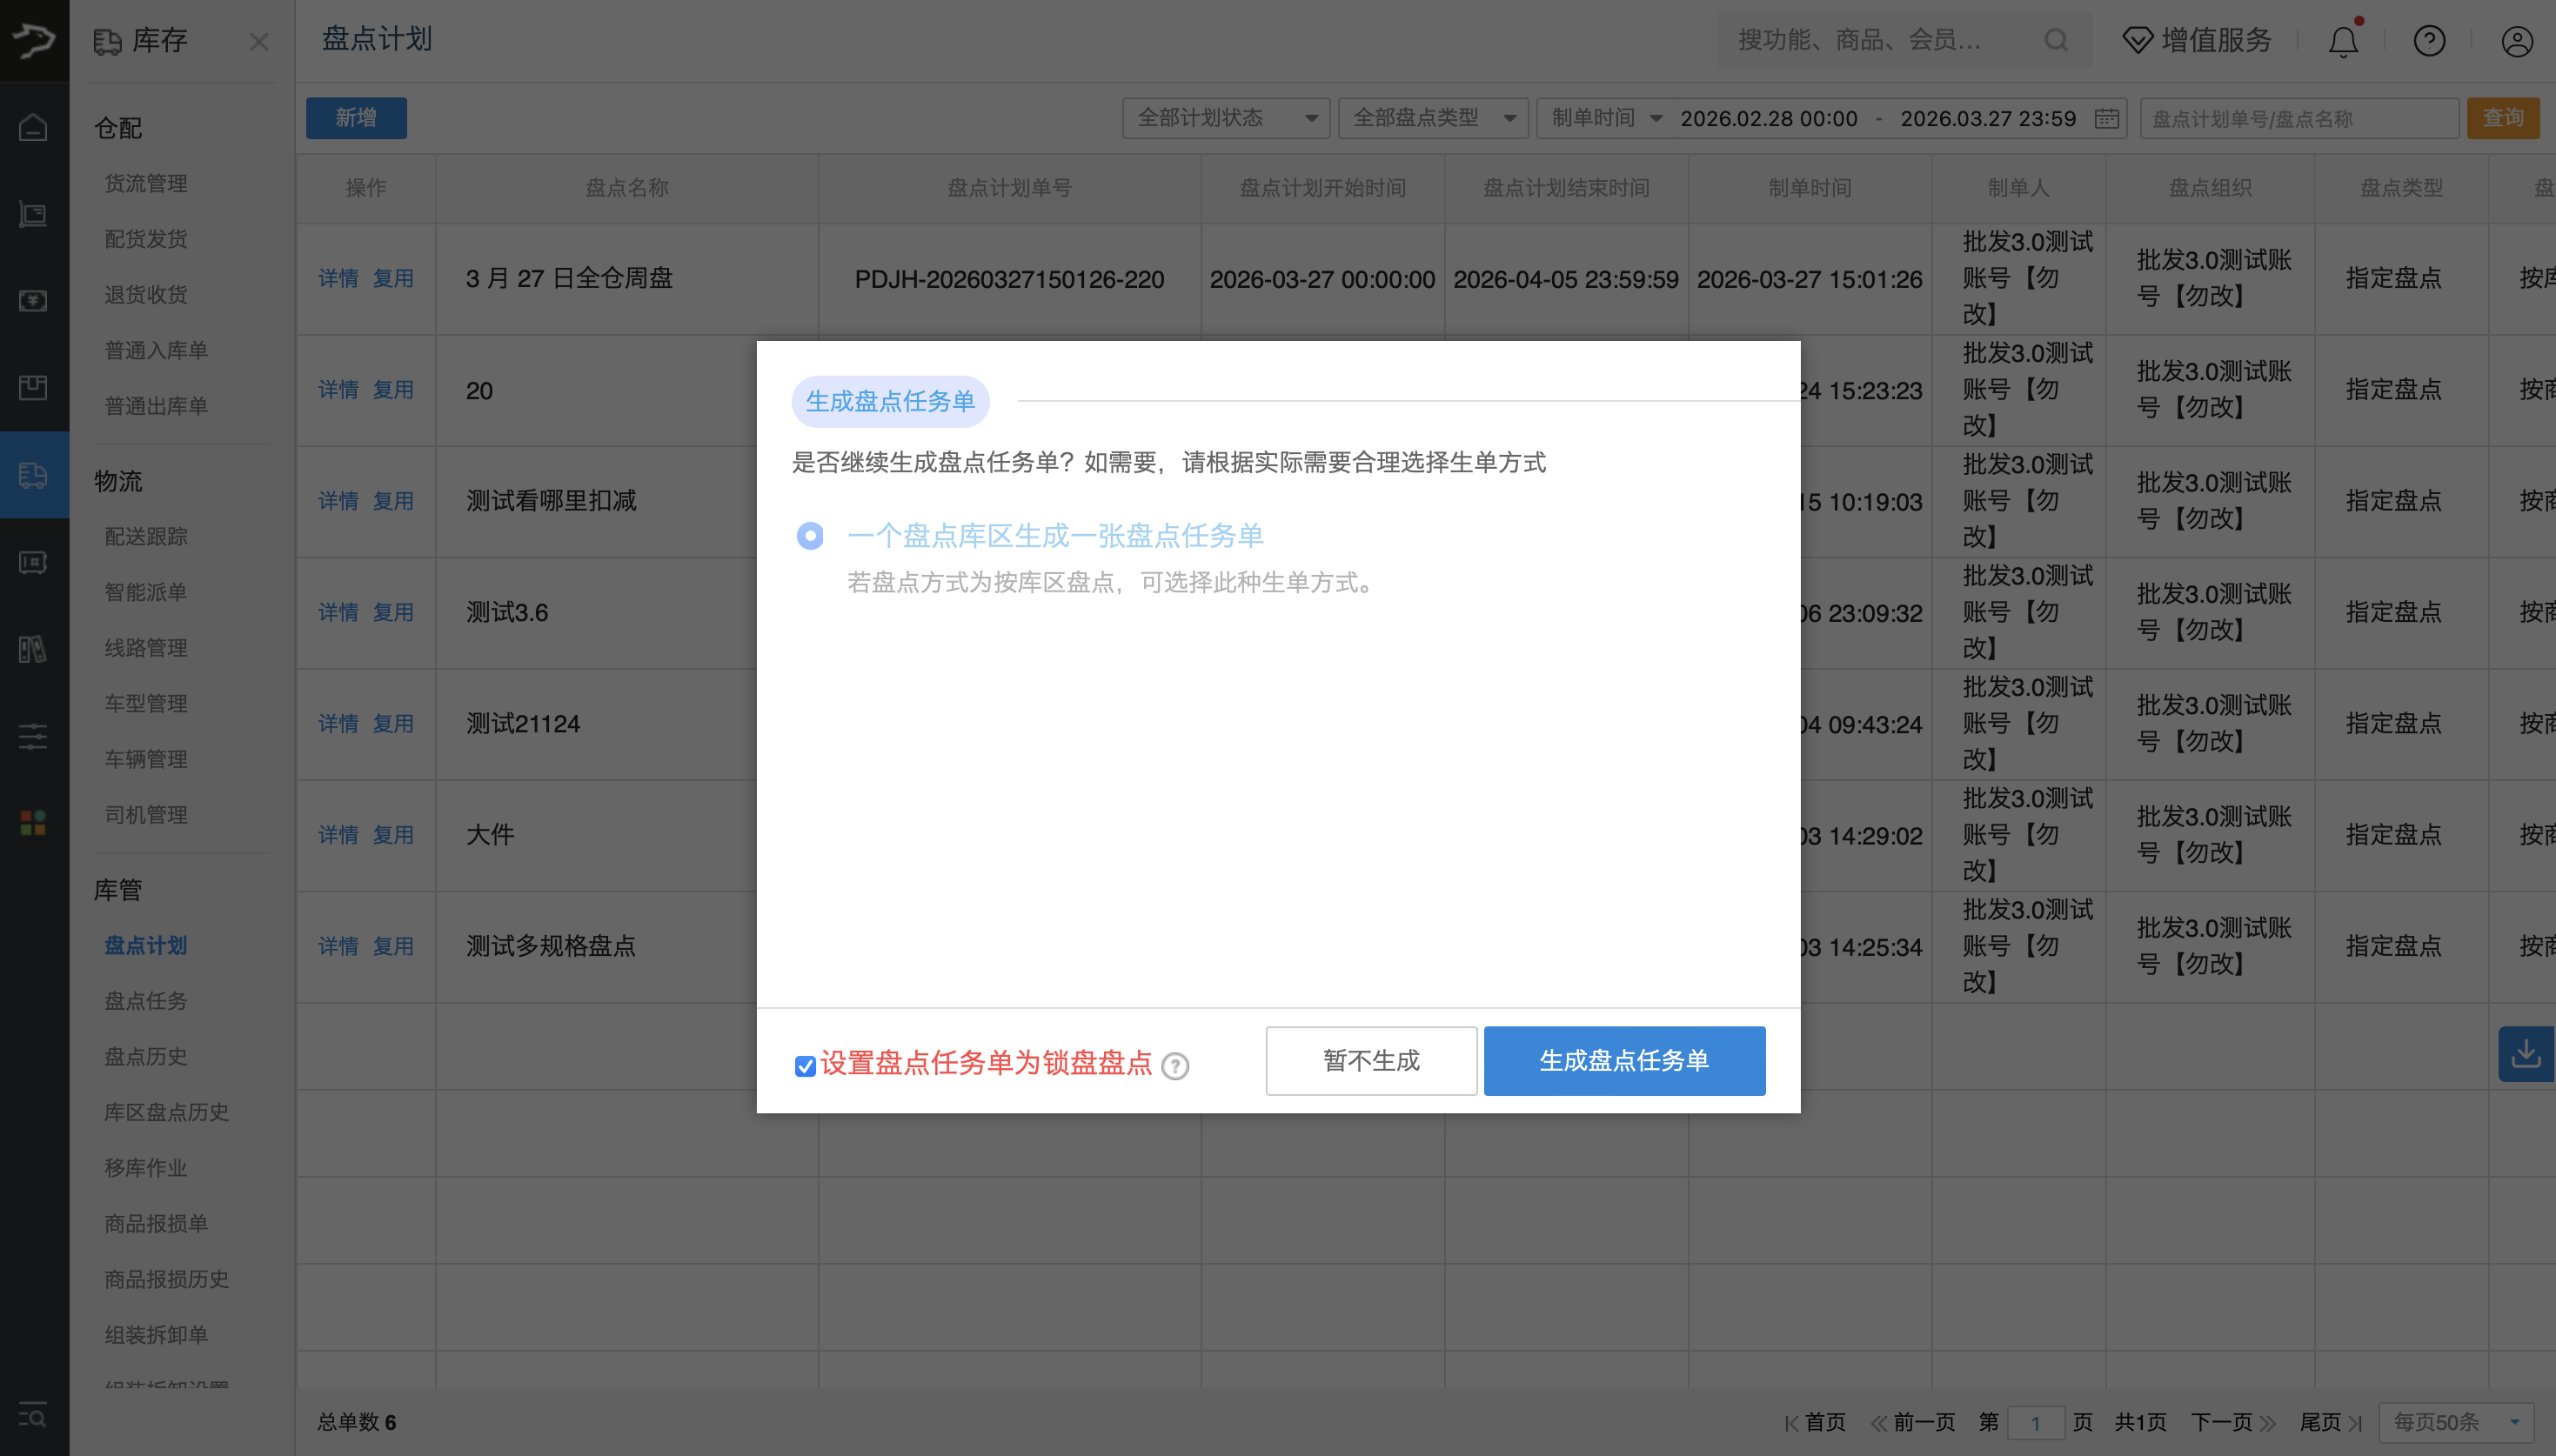Screen dimensions: 2556x1456
Task: Click the 生成盘点任务单 confirm button
Action: (1623, 1060)
